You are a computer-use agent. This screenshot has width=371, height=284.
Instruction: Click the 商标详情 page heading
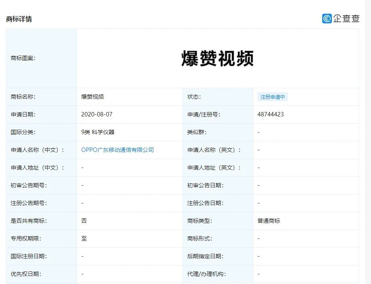tap(19, 19)
